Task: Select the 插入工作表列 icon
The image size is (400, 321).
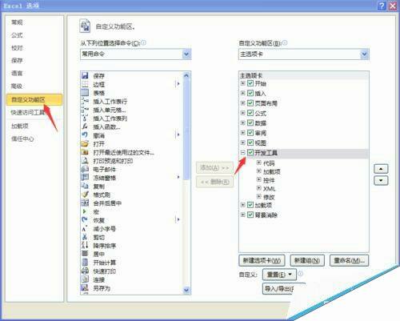Action: click(85, 118)
